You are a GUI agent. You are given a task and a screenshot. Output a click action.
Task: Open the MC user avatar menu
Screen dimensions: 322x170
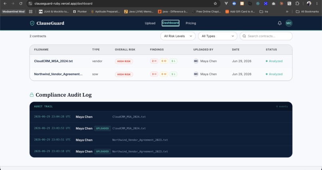click(x=289, y=23)
